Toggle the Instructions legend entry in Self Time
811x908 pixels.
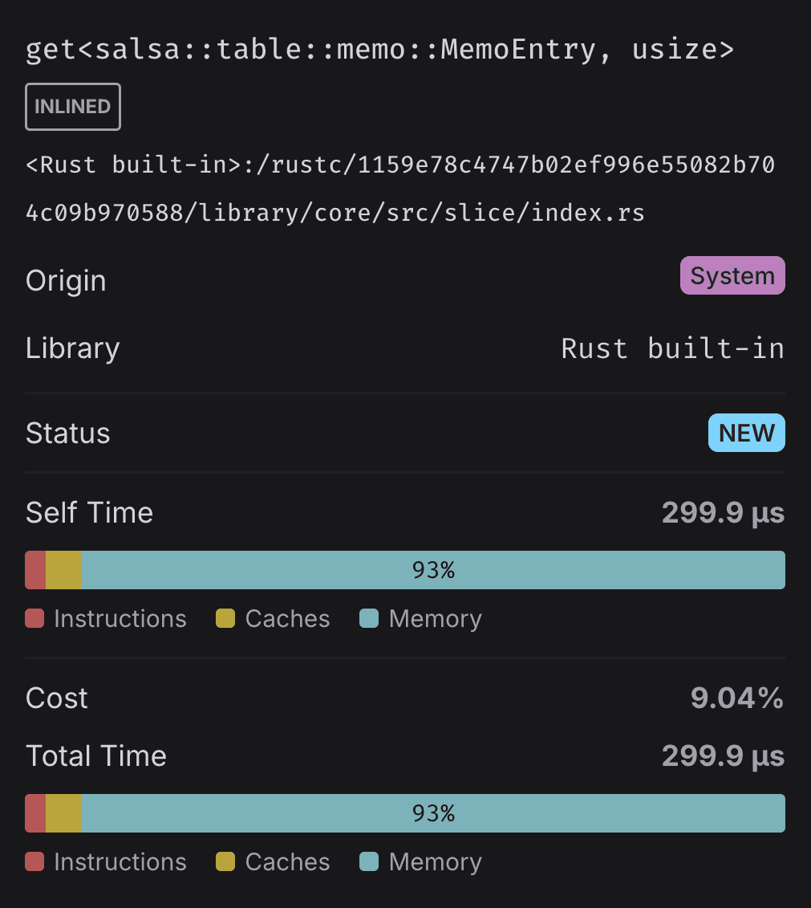[x=105, y=618]
